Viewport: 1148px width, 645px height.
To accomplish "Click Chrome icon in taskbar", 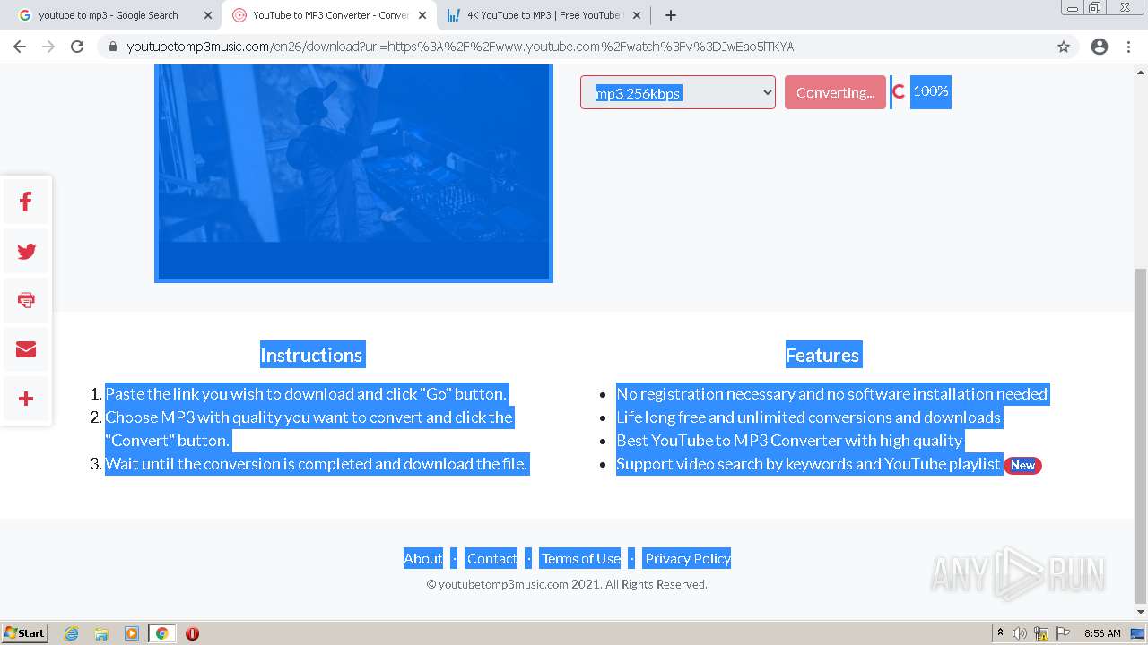I will coord(161,633).
